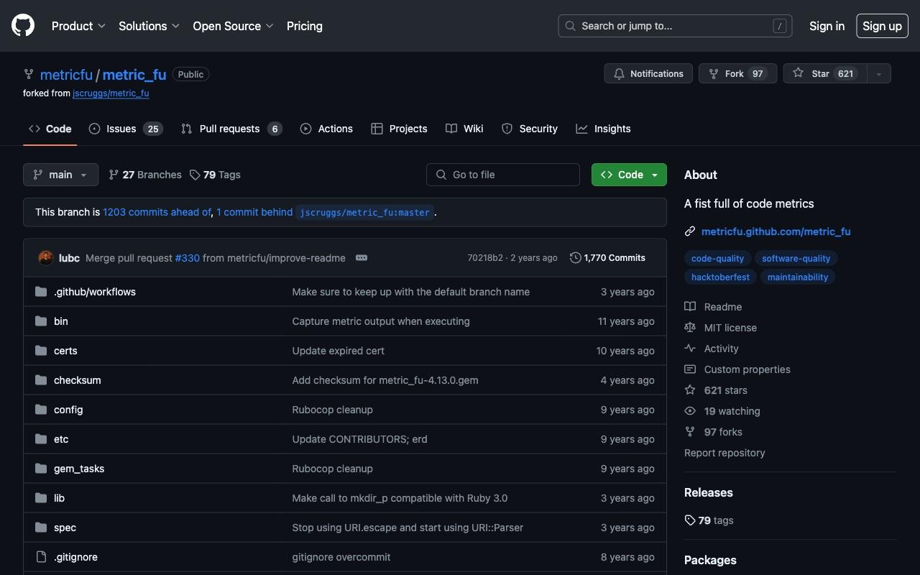Click the Notifications button
Viewport: 920px width, 575px height.
click(x=648, y=73)
